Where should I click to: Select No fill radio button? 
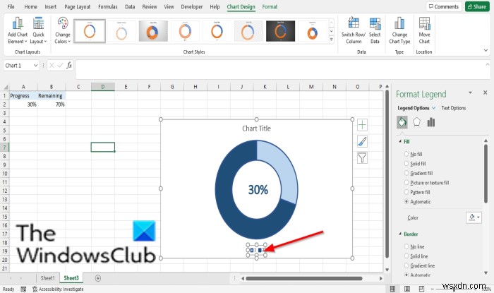406,154
